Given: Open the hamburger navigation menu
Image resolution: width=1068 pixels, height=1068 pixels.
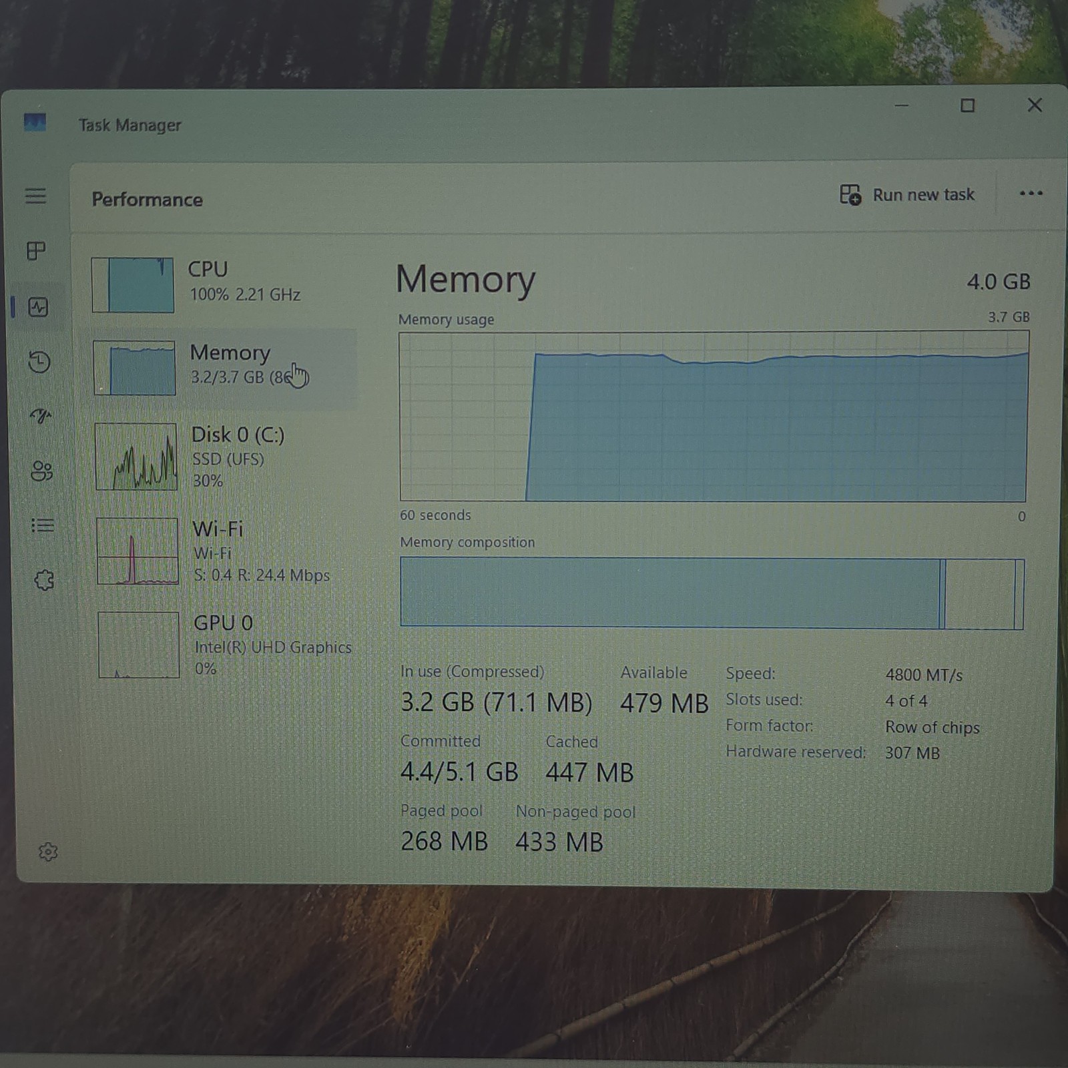Looking at the screenshot, I should [36, 196].
